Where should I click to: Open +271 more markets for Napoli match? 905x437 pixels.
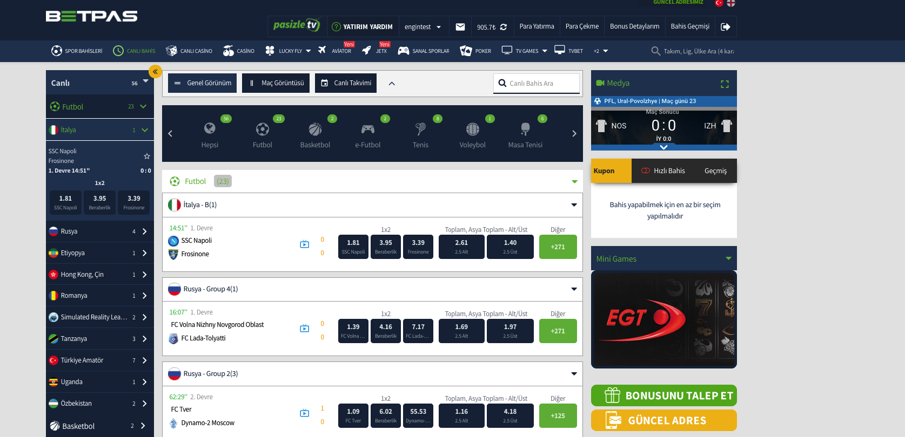click(x=558, y=247)
